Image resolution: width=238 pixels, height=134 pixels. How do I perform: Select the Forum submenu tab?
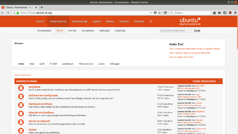(60, 31)
